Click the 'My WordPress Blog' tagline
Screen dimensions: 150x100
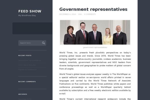[x=27, y=15]
